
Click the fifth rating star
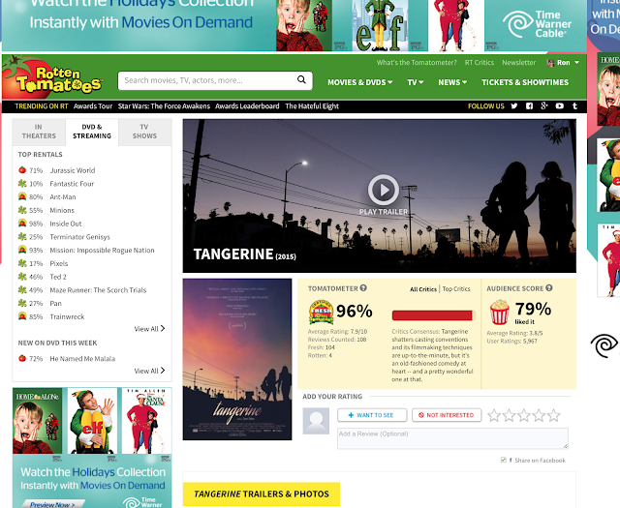[x=554, y=415]
